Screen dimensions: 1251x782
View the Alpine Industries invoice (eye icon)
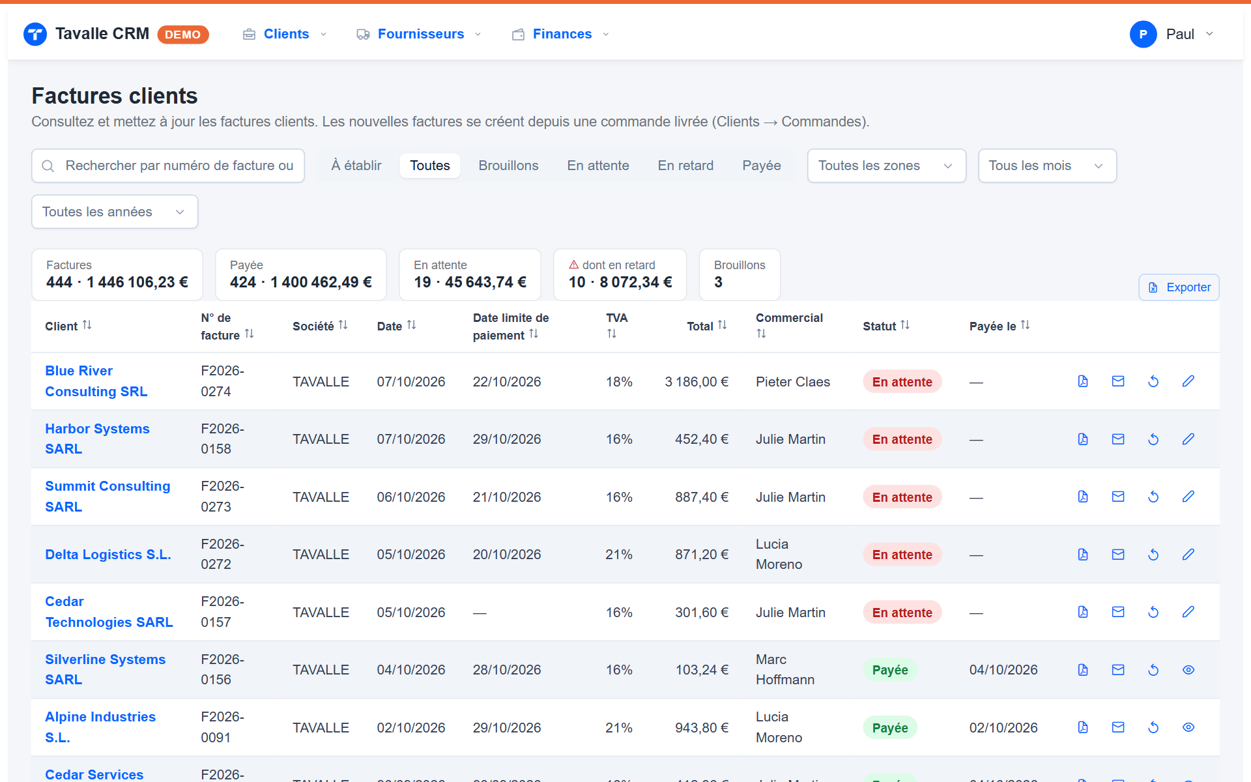point(1188,727)
